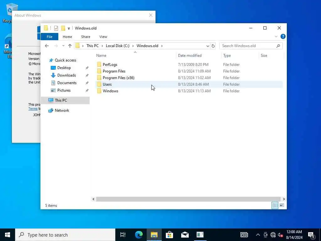
Task: Click the Up one level arrow
Action: click(70, 46)
